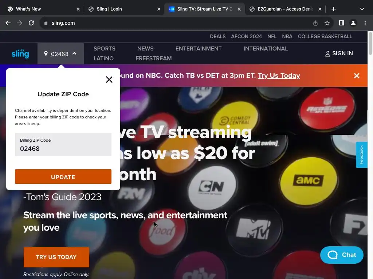The height and width of the screenshot is (279, 373).
Task: Open the NEWS menu
Action: 145,49
